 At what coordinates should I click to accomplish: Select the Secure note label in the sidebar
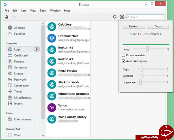tap(21, 86)
